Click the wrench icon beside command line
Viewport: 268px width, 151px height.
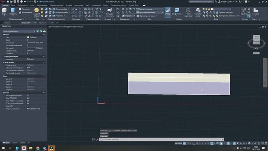97,140
